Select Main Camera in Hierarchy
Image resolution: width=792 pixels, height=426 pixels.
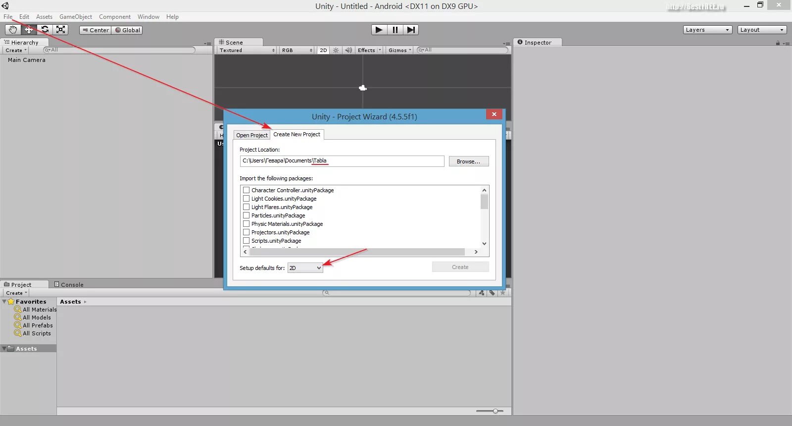click(x=27, y=60)
